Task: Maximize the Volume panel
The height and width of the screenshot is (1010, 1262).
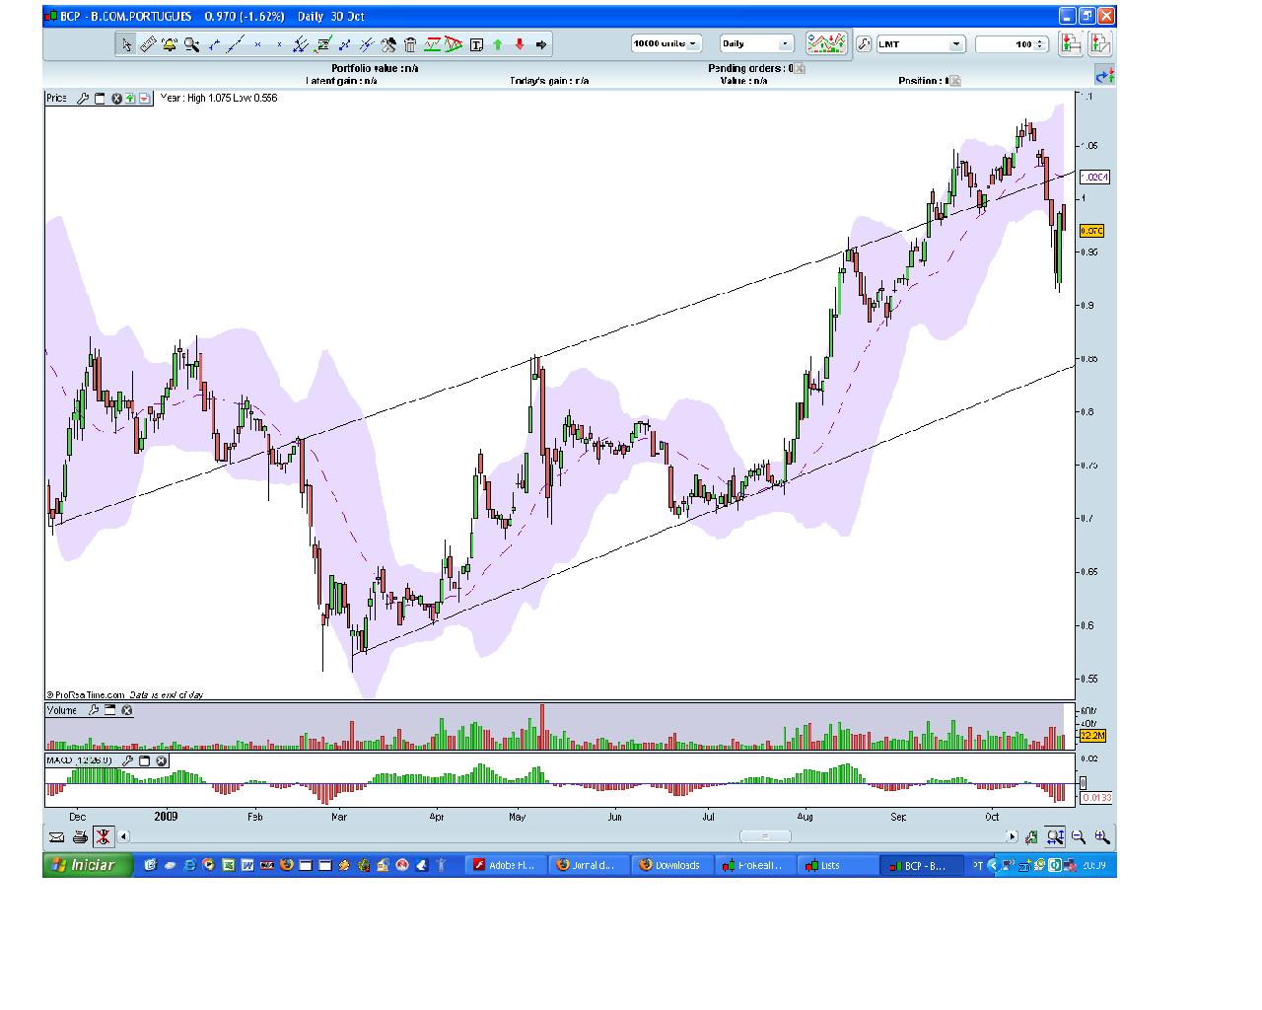Action: coord(110,710)
